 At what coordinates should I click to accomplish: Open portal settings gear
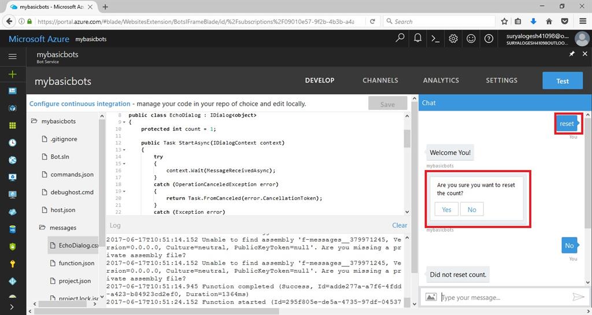pos(453,39)
